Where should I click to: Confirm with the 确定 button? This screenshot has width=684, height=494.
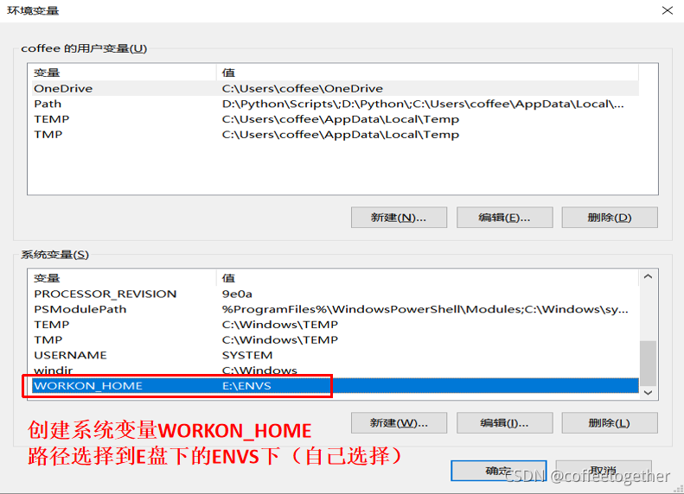pos(499,471)
